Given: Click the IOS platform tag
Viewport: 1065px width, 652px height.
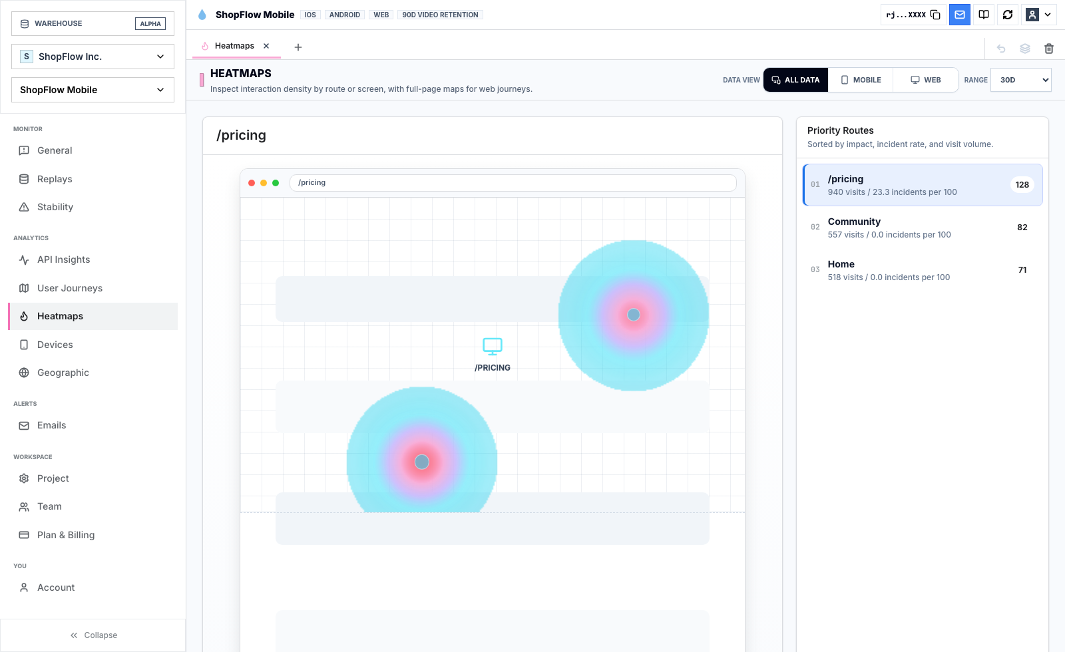Looking at the screenshot, I should 310,15.
